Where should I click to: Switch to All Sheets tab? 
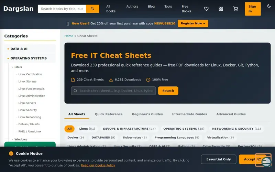(77, 114)
